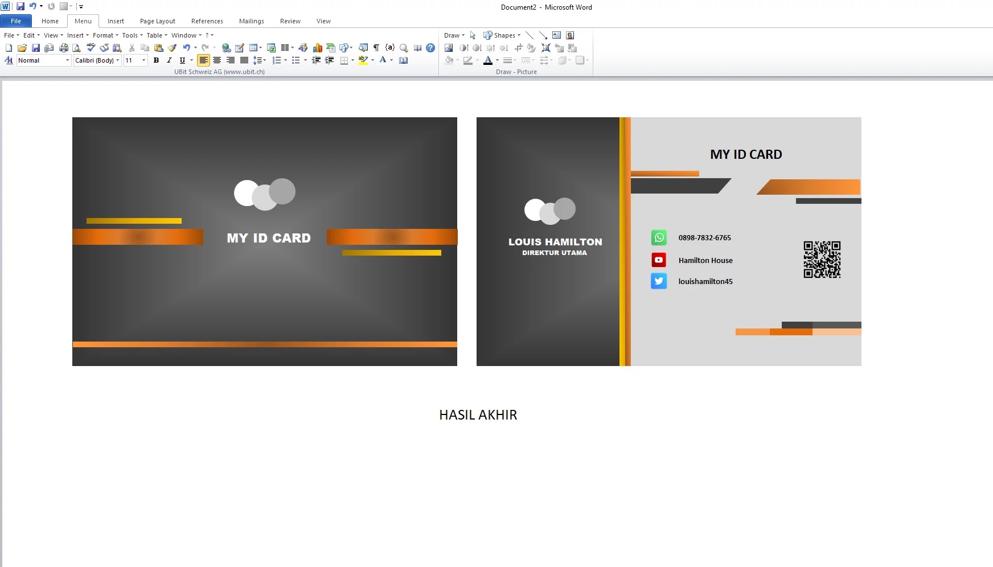Open the blue File backstage button
Viewport: 993px width, 567px height.
click(16, 21)
